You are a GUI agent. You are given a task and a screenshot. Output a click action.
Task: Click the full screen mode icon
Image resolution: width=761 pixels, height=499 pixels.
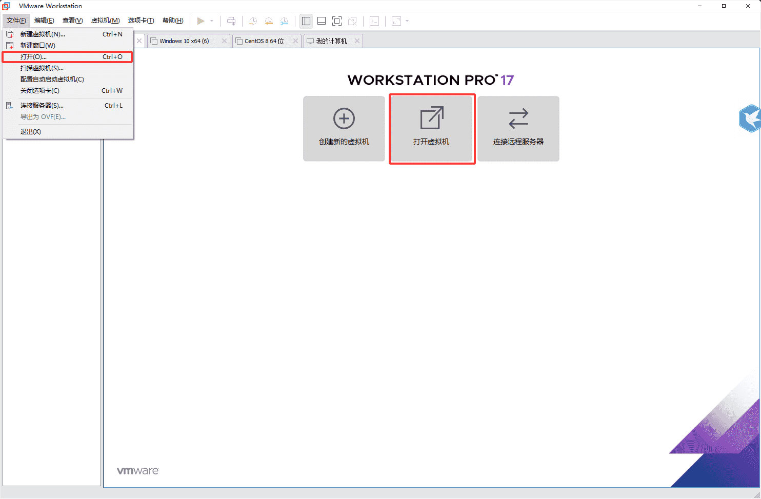337,21
